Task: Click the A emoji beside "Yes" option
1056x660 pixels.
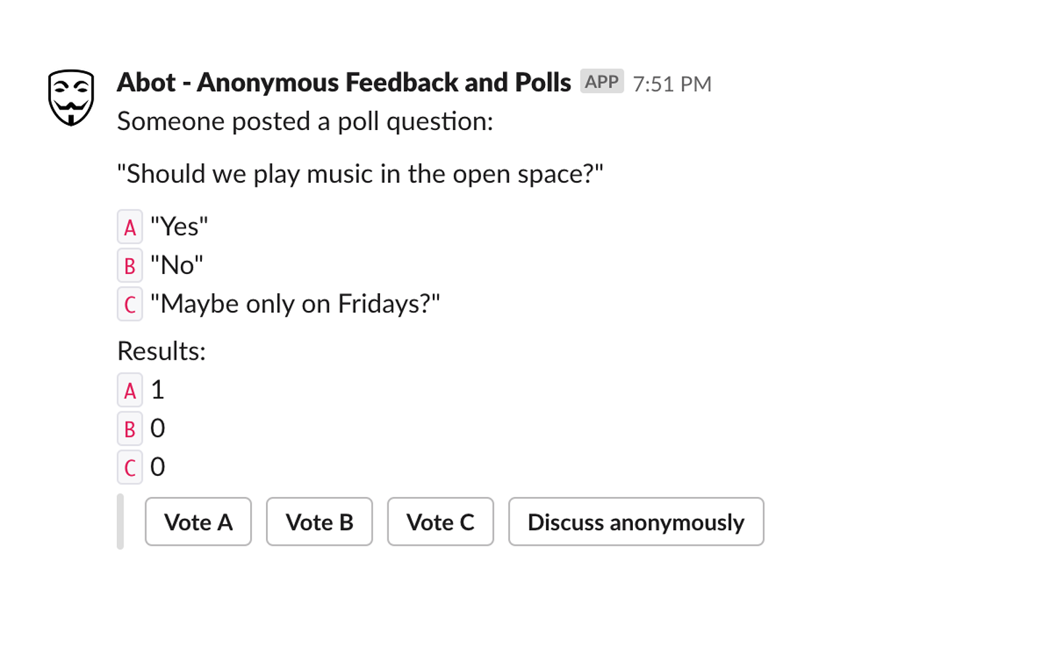Action: 130,227
